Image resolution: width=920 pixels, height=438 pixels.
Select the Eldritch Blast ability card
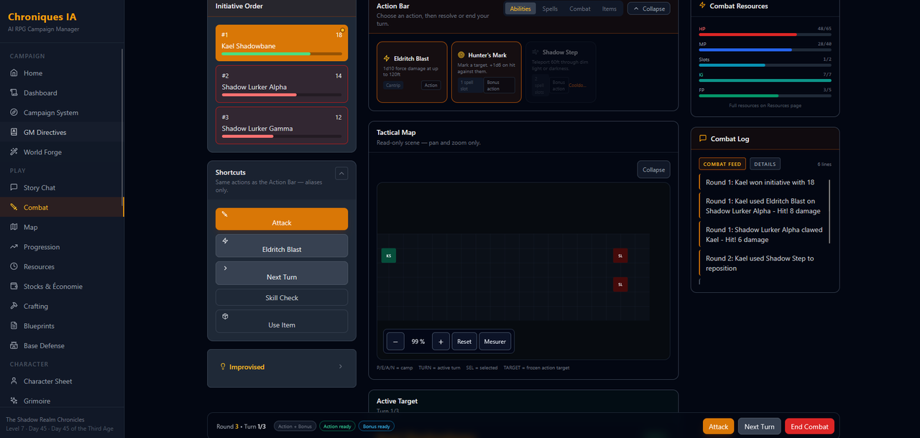[412, 72]
